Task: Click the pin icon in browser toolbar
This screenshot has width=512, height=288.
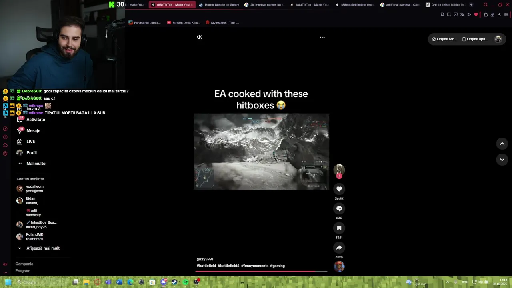Action: point(442,14)
